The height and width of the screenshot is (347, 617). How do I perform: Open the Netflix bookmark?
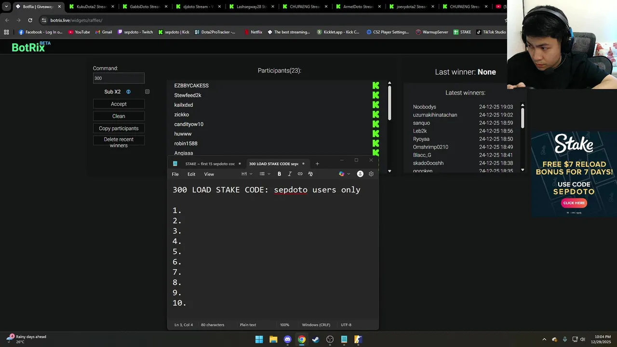tap(253, 32)
